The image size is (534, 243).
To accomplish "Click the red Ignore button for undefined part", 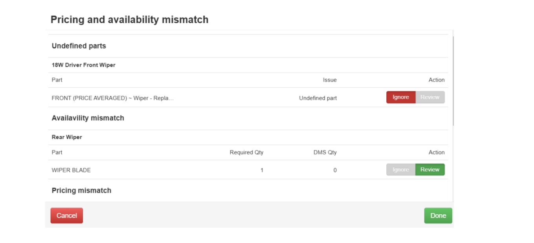I will (x=400, y=97).
